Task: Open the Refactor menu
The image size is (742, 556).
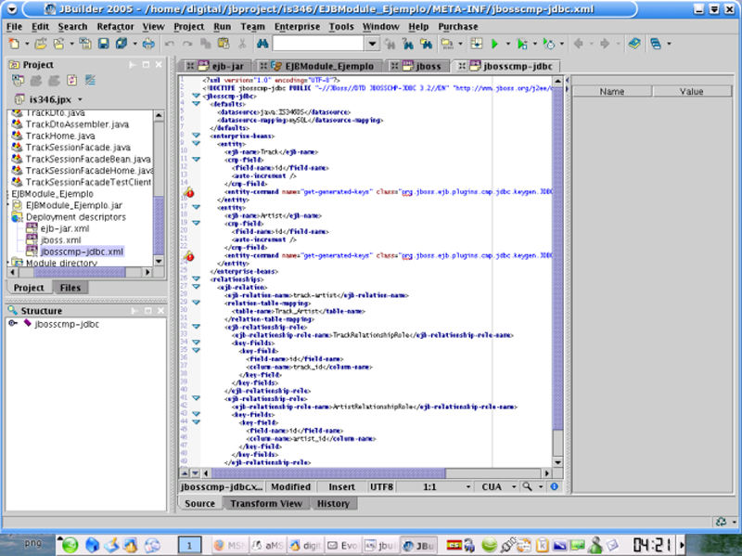Action: [x=115, y=27]
